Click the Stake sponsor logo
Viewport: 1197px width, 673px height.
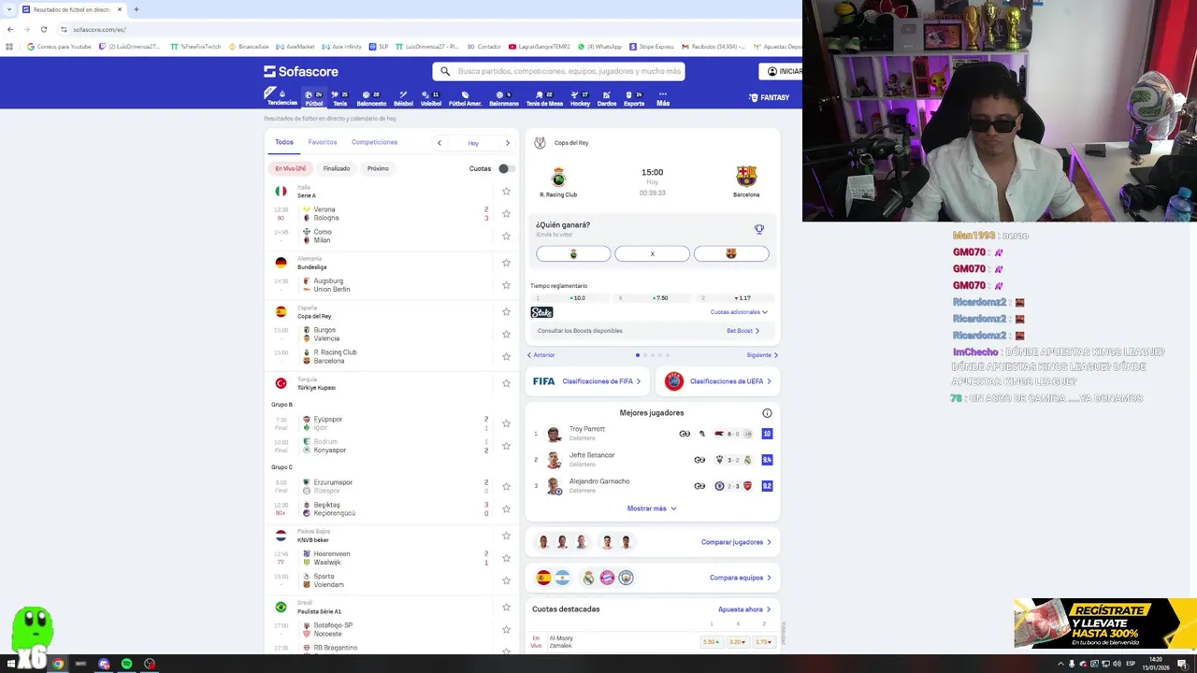pos(541,312)
